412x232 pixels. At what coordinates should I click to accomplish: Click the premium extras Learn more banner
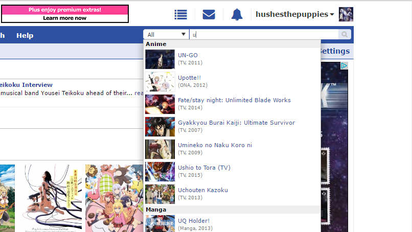pos(65,14)
